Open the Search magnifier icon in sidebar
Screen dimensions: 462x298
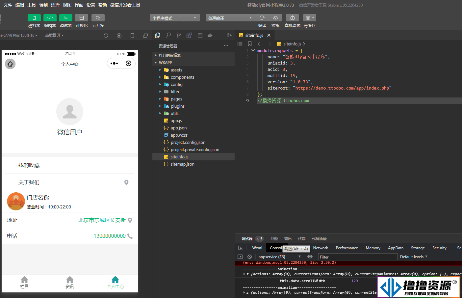pos(168,35)
